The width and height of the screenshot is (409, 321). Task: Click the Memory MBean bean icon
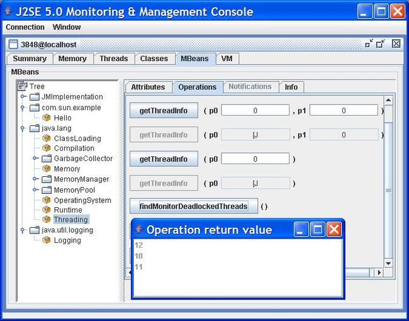(x=47, y=169)
